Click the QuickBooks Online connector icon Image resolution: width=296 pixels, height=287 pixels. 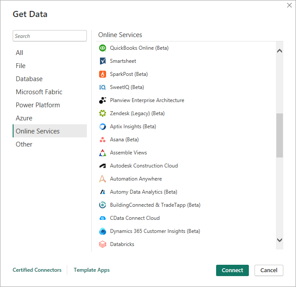click(103, 48)
